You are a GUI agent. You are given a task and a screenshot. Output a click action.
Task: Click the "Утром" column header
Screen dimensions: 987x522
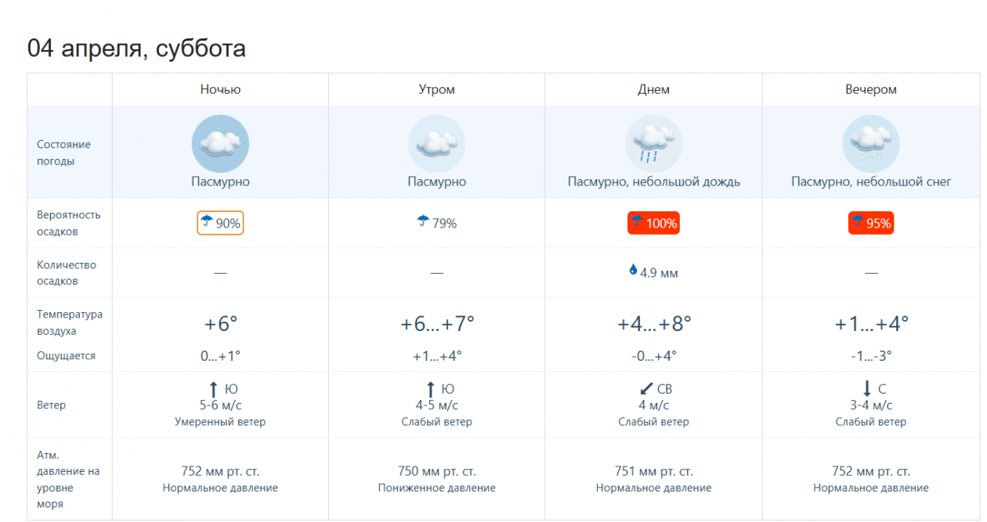[437, 89]
